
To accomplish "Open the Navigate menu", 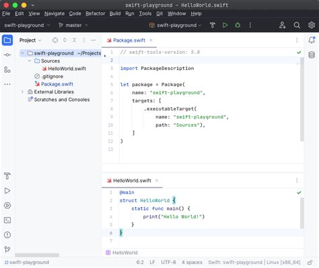I will (55, 13).
